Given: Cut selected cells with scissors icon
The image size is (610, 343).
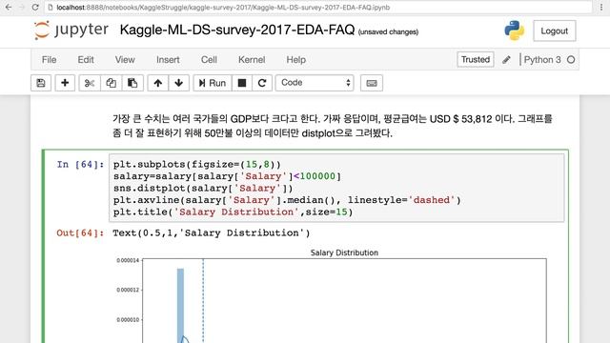Looking at the screenshot, I should [90, 83].
